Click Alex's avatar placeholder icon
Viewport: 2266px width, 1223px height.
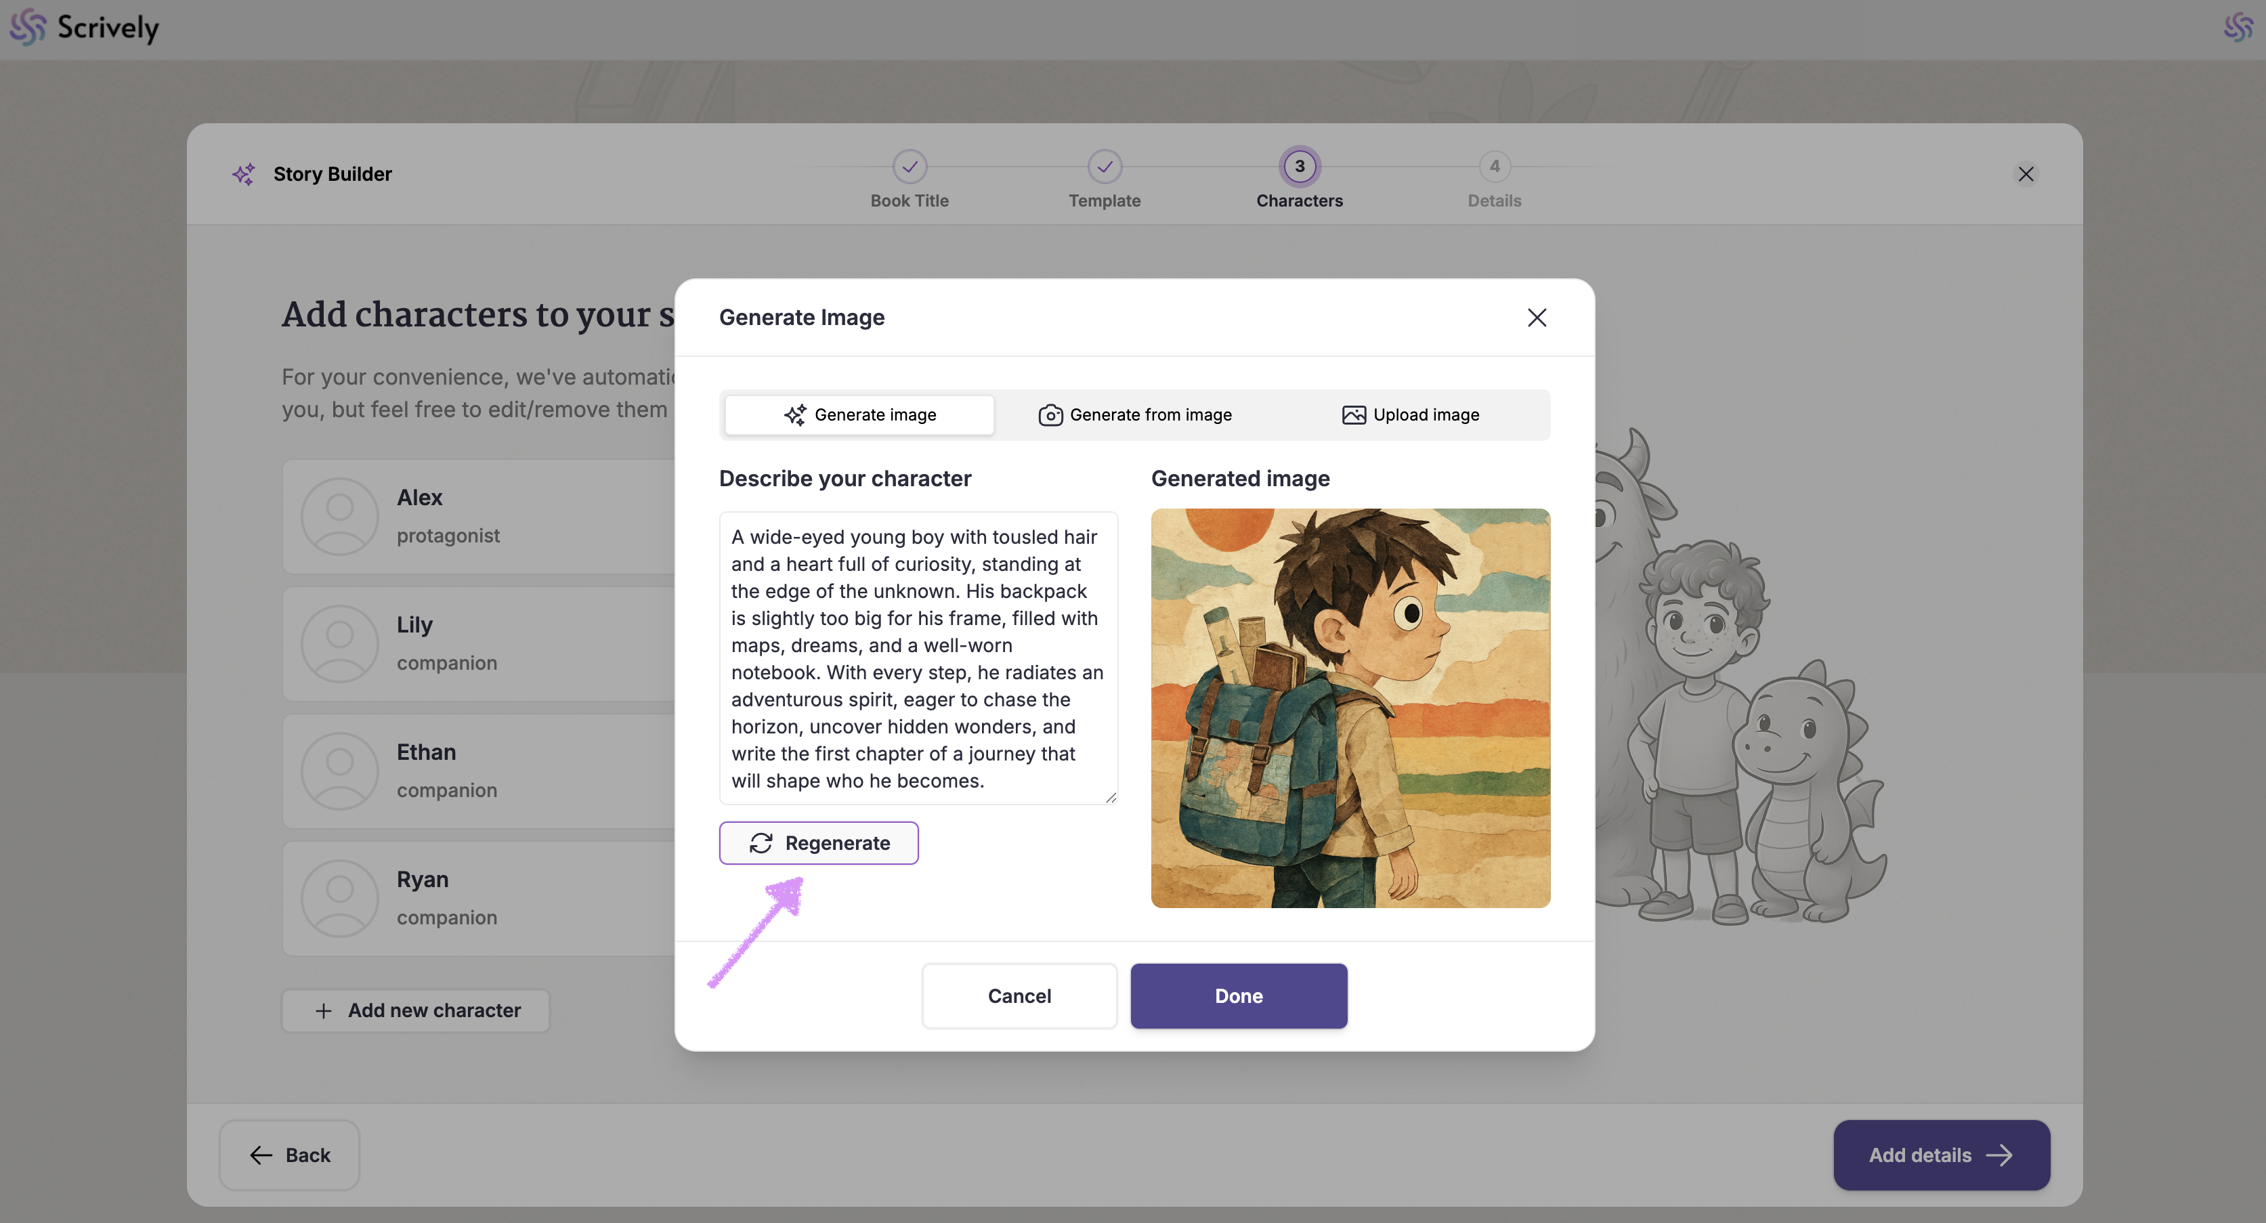pyautogui.click(x=339, y=517)
